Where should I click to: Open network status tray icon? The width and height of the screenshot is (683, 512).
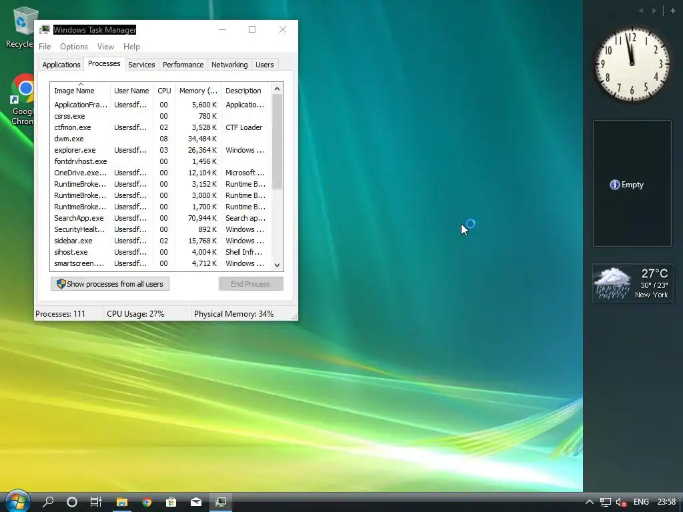tap(605, 502)
